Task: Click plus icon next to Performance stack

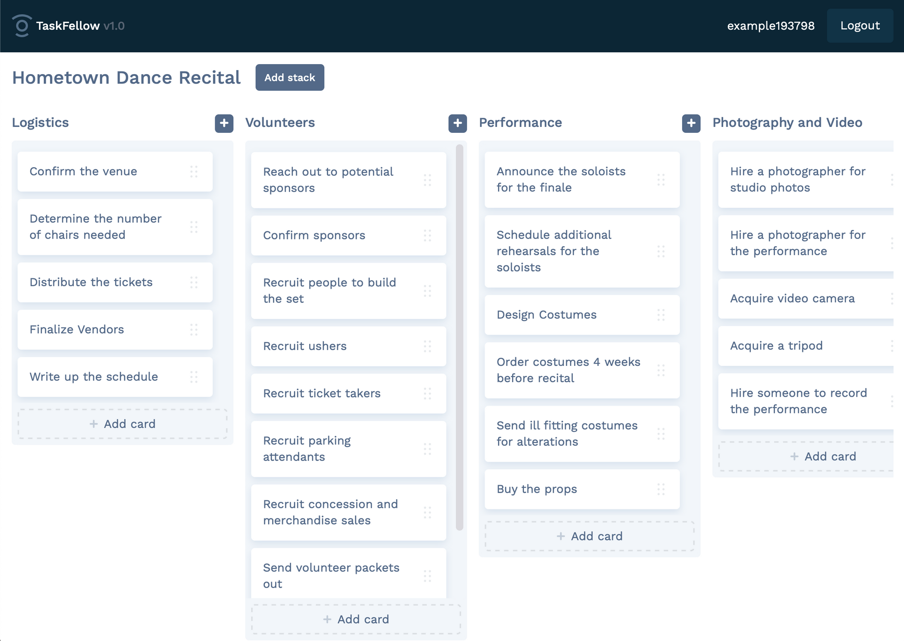Action: pos(691,123)
